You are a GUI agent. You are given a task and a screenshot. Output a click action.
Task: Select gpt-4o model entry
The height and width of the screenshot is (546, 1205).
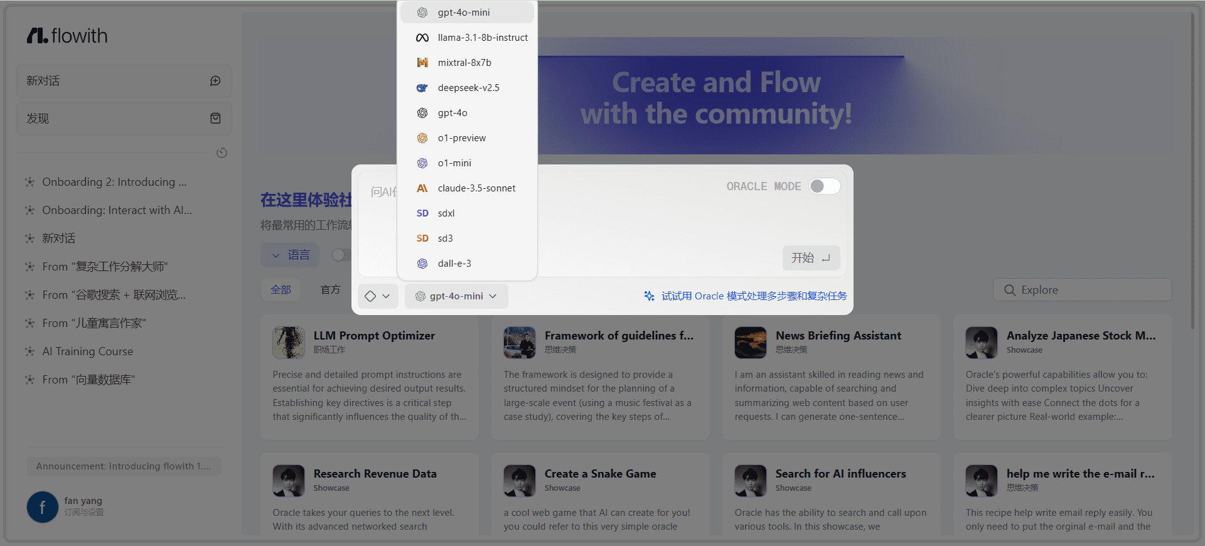coord(467,113)
